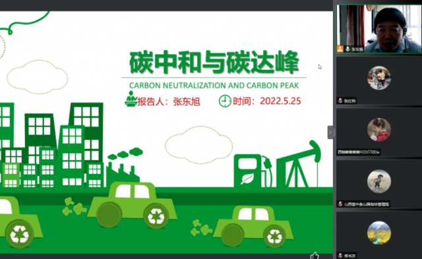Click the presenter's green microphone icon
Screen dimensions: 422x259
click(347, 49)
